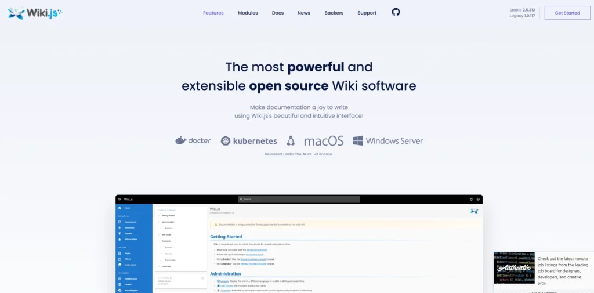Go to the Docs page

pos(278,13)
